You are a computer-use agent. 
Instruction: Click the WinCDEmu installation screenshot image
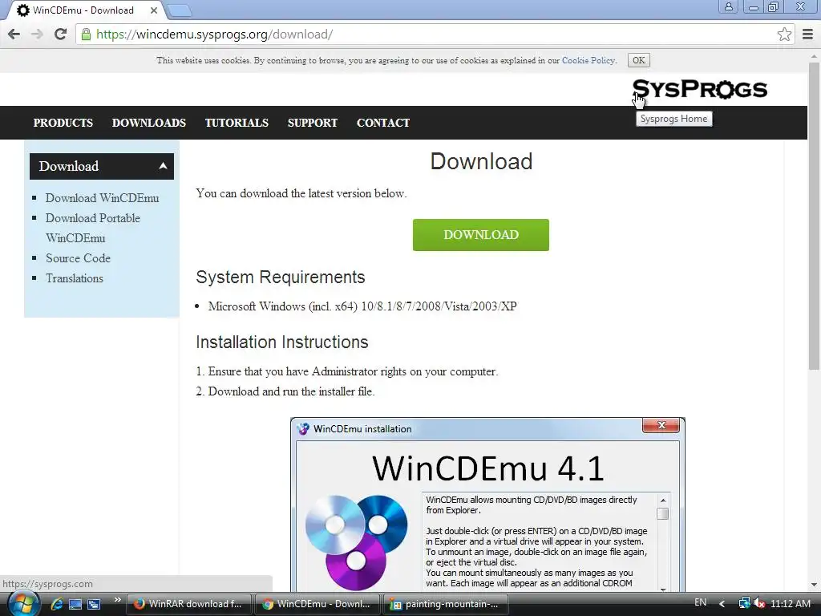[x=487, y=505]
